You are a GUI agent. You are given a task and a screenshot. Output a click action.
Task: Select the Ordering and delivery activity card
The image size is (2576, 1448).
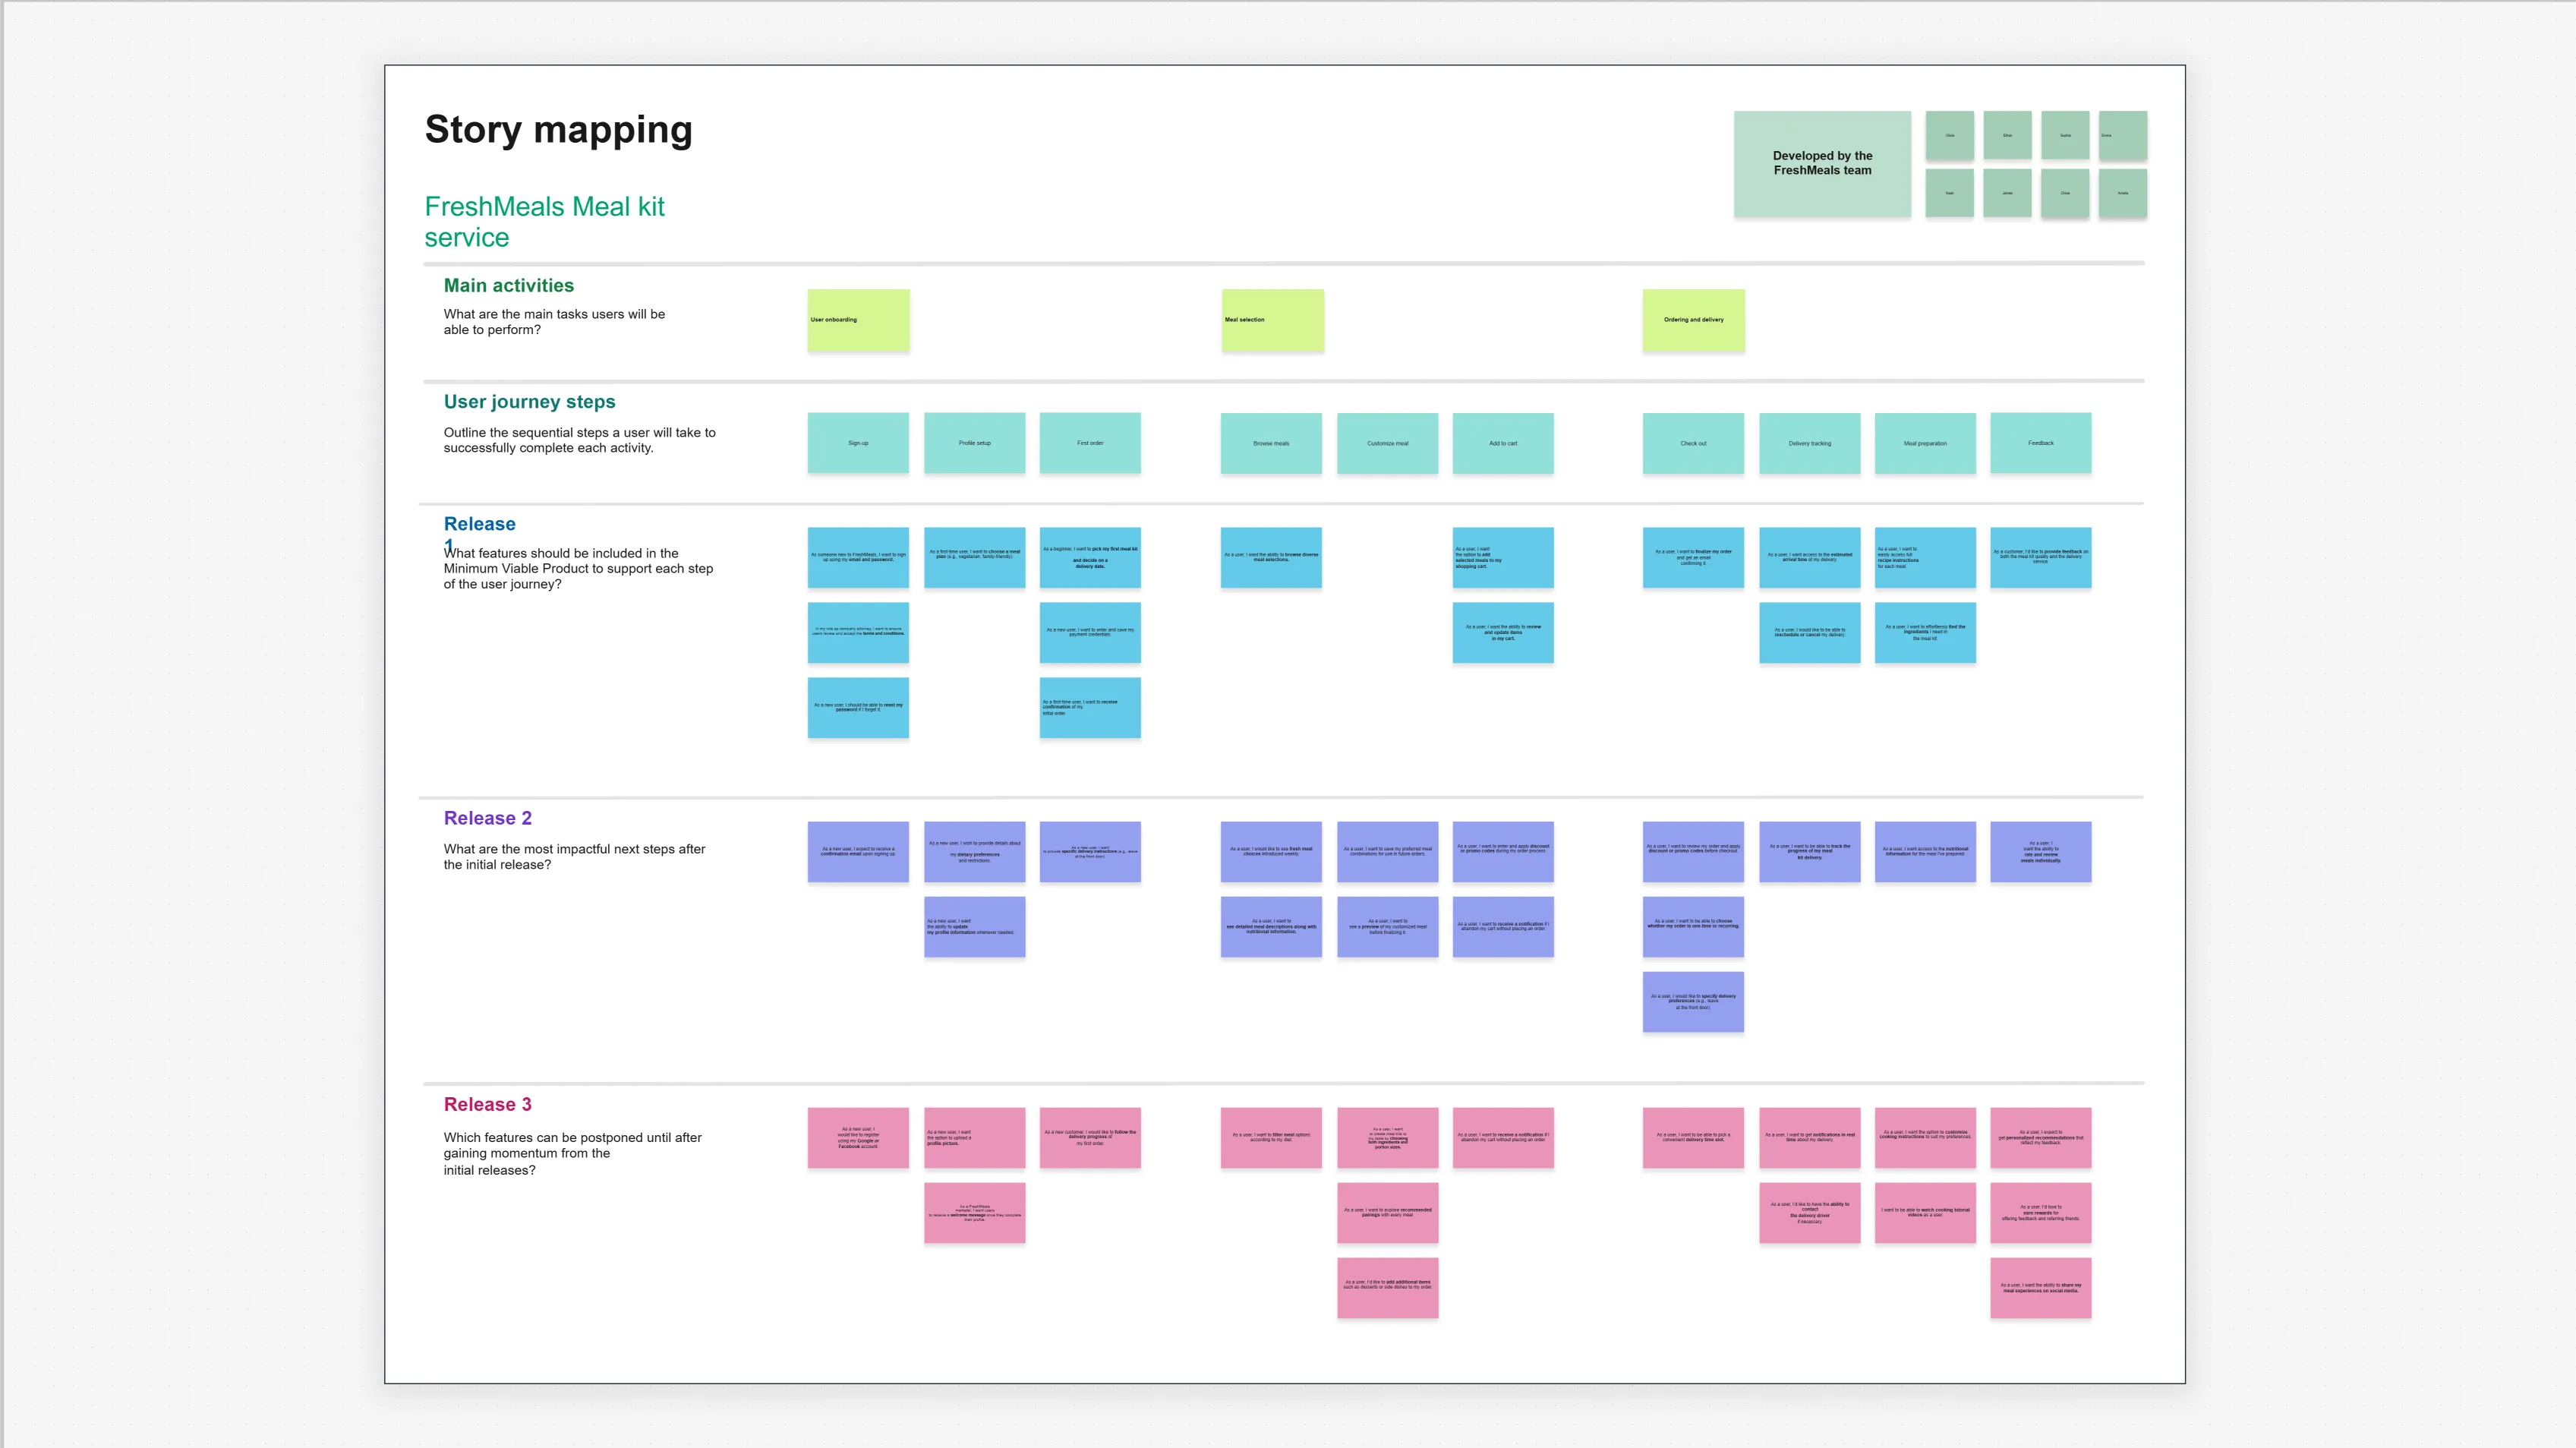click(x=1693, y=320)
